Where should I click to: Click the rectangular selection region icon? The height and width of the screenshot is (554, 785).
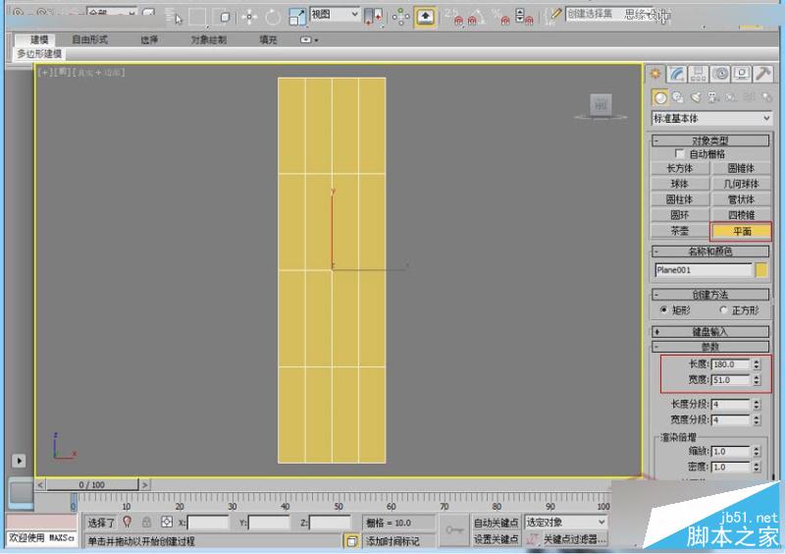tap(197, 17)
